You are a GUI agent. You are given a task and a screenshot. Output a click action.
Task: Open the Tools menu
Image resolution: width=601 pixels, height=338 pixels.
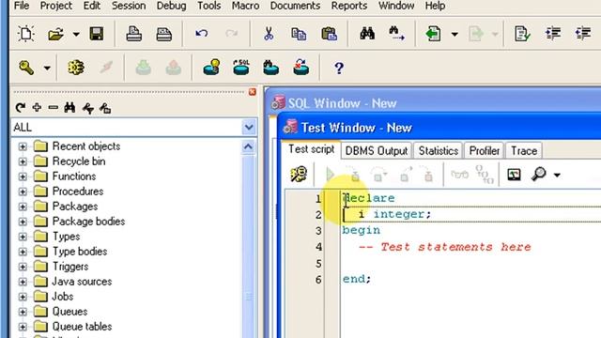[x=208, y=6]
